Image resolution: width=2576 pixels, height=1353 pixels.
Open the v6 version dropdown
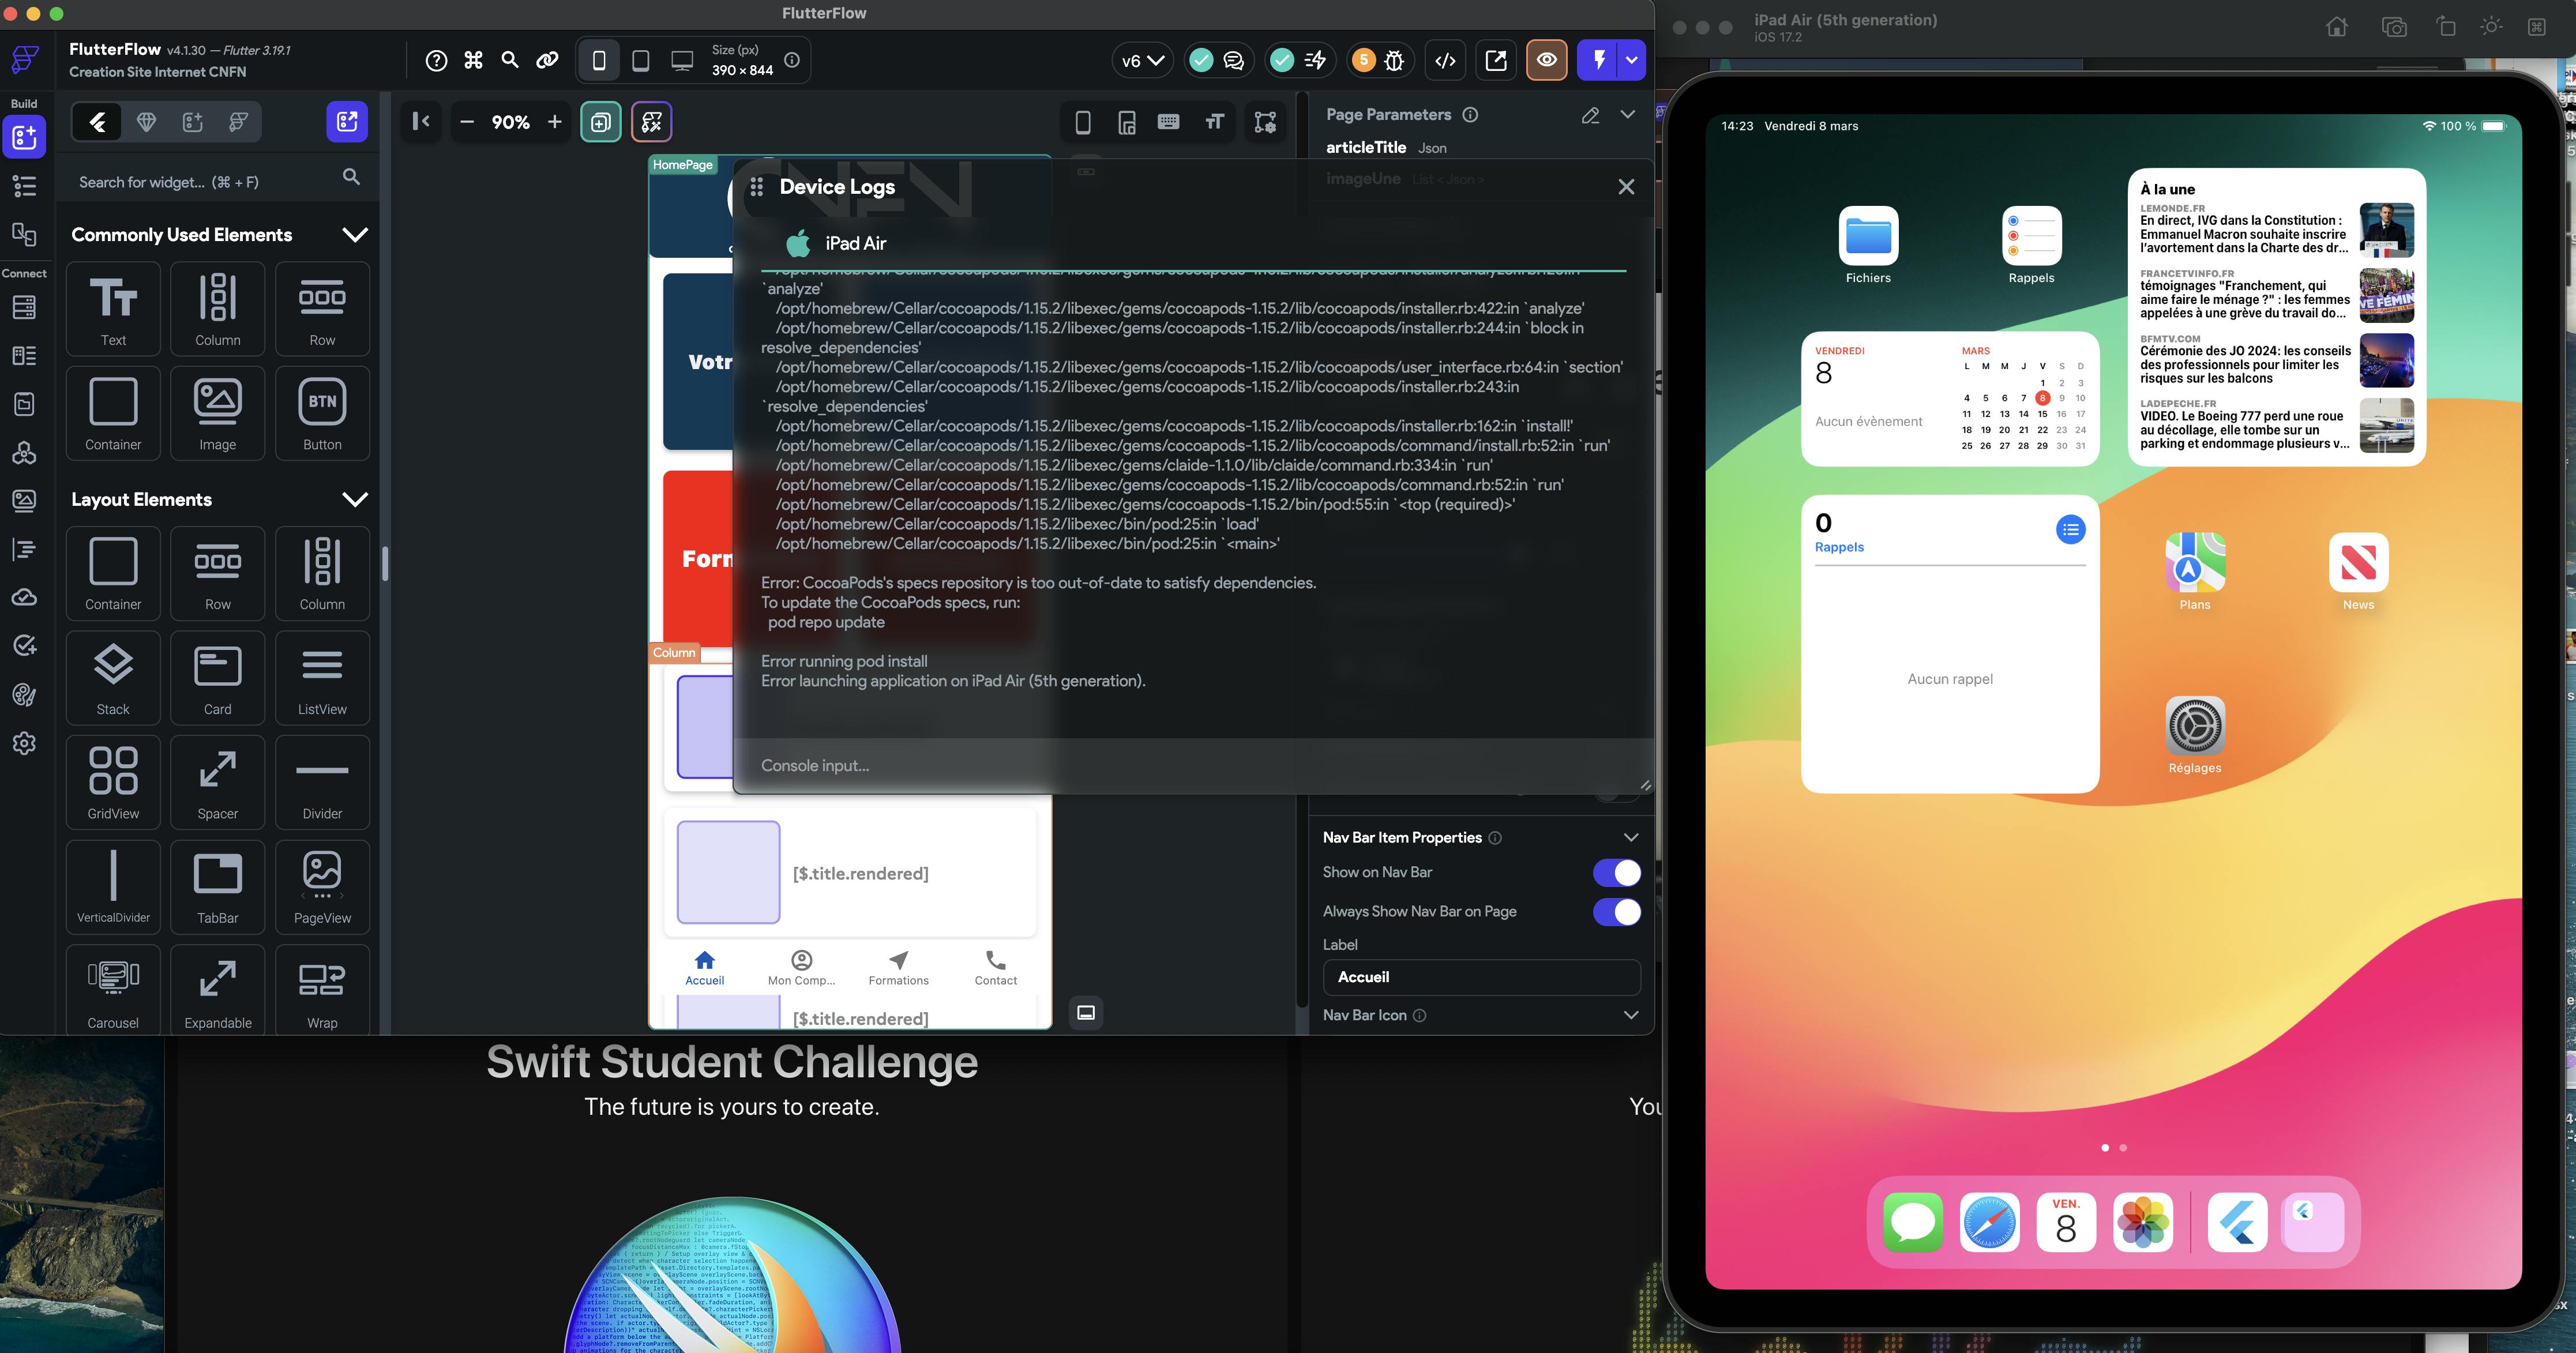coord(1142,61)
